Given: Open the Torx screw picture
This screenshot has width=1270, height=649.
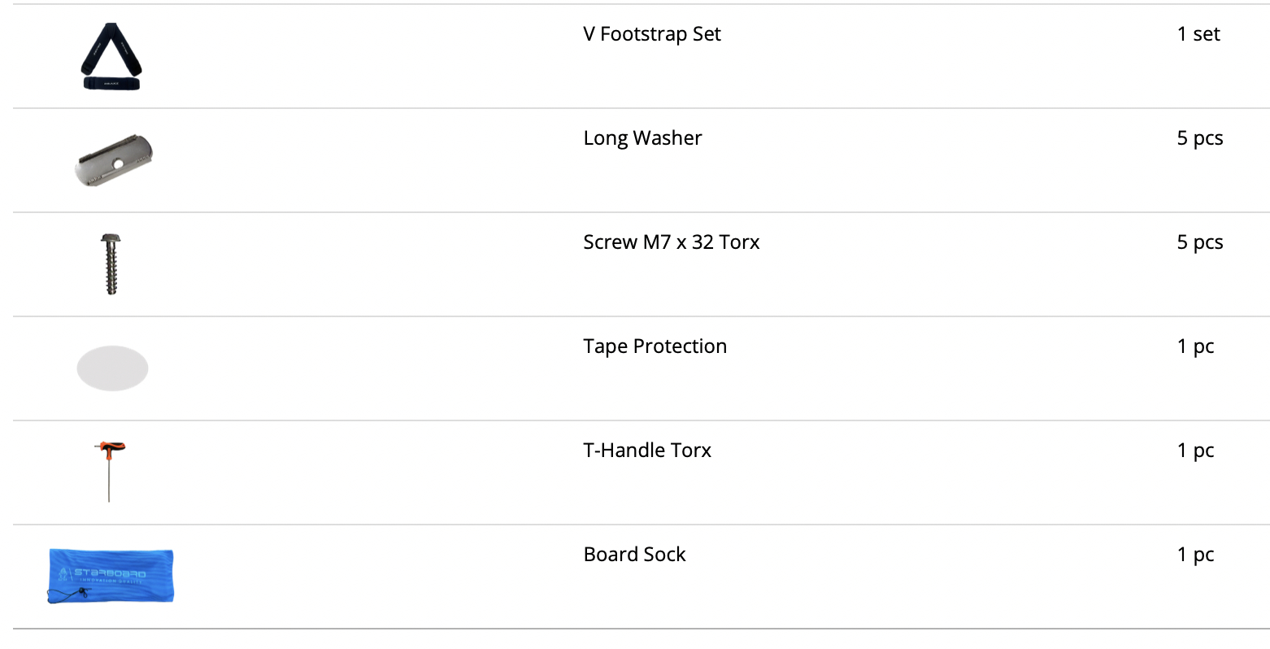Looking at the screenshot, I should [111, 264].
